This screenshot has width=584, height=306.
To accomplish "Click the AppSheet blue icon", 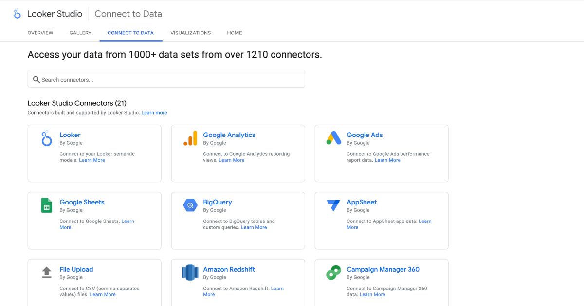I will coord(333,205).
